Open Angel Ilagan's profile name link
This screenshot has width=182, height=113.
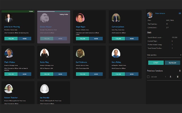(x=80, y=27)
